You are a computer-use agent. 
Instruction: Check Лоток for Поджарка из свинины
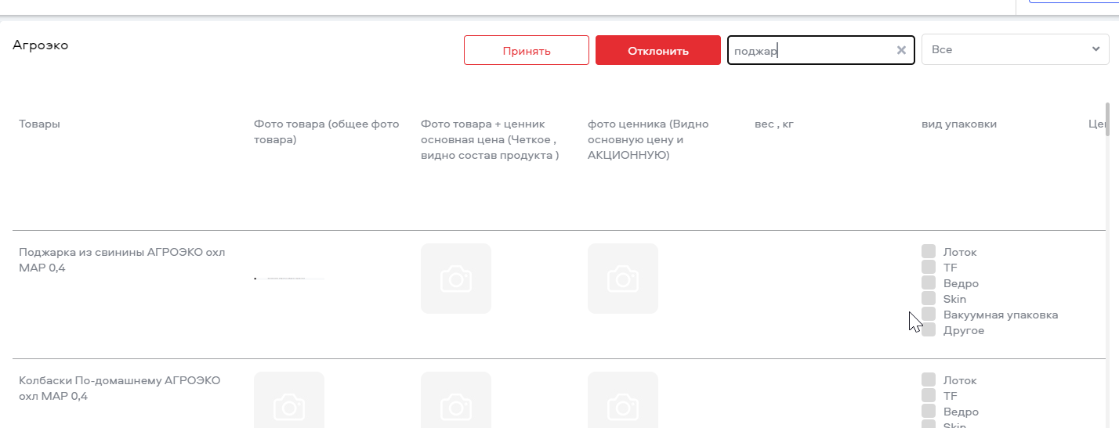(929, 251)
